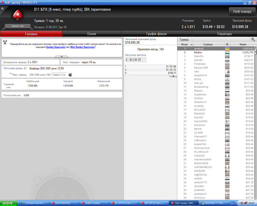Sort players by place column
The height and width of the screenshot is (206, 257).
(185, 45)
